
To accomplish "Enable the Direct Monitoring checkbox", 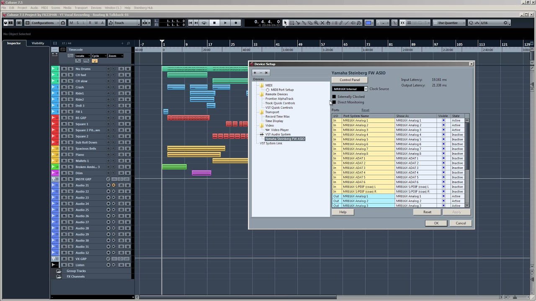I will [334, 102].
